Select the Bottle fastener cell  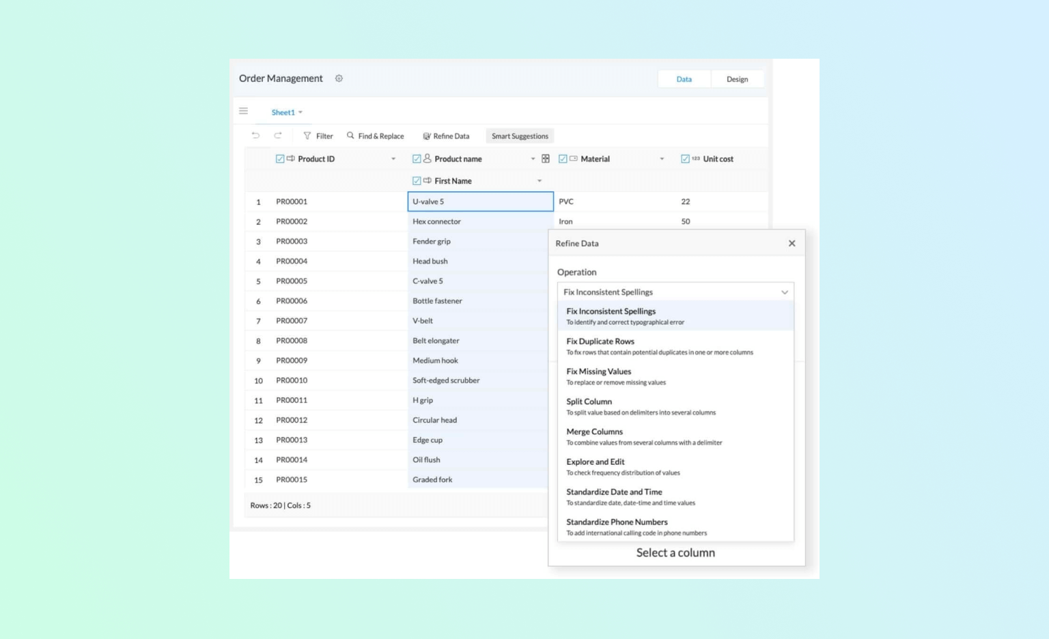coord(478,300)
